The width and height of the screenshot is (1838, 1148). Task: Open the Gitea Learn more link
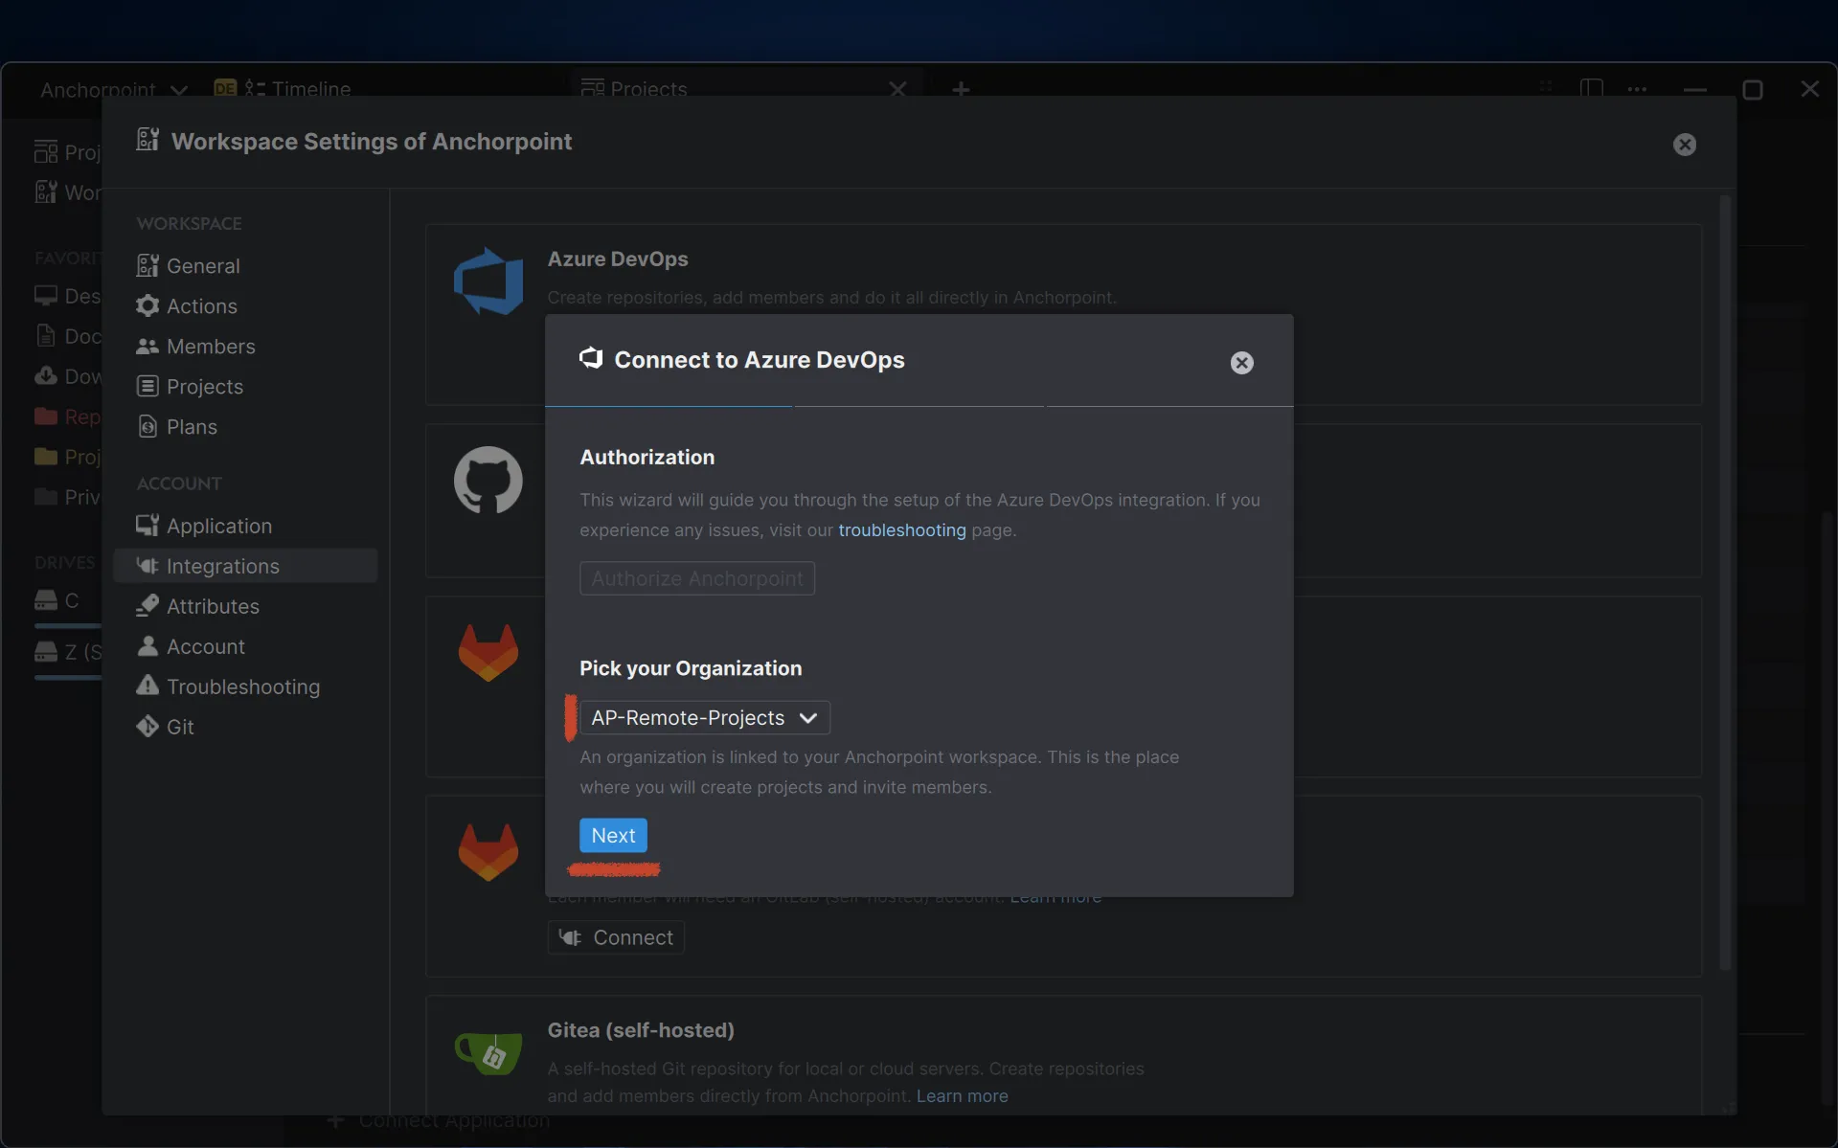(962, 1095)
